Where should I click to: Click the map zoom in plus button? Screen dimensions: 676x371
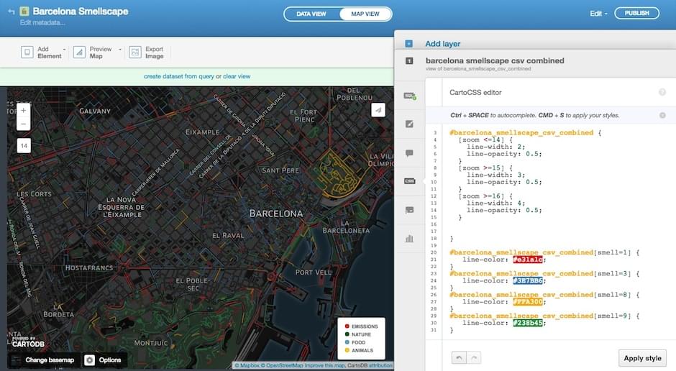24,110
